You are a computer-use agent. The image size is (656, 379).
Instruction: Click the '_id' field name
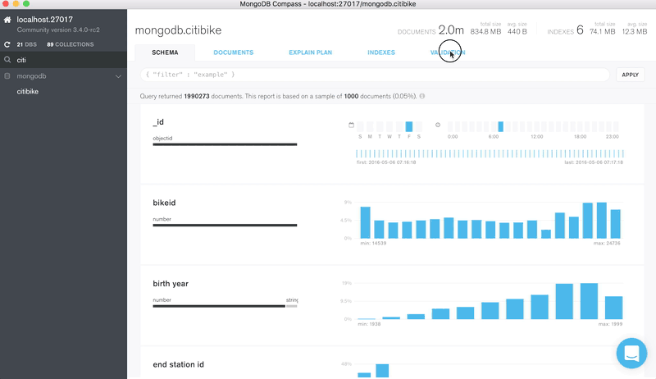point(158,122)
